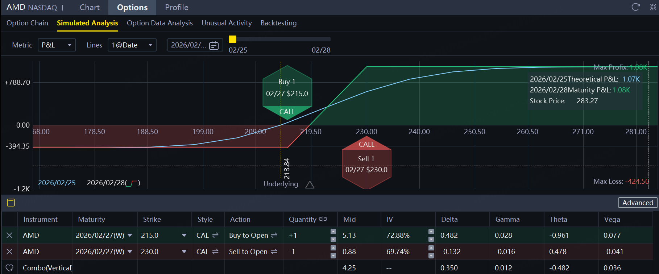Click the refresh icon at top right
This screenshot has height=274, width=659.
pyautogui.click(x=635, y=7)
